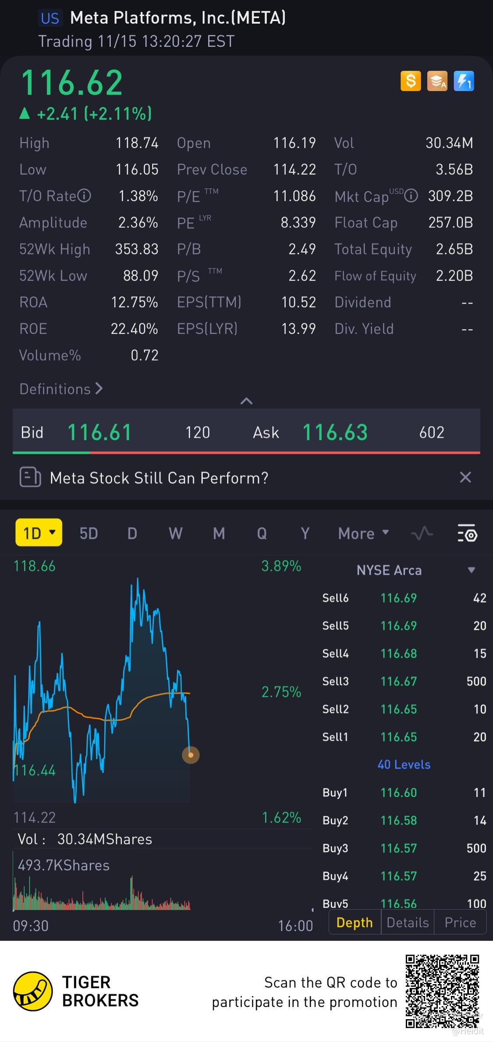Tap the news note icon beside headline

30,477
